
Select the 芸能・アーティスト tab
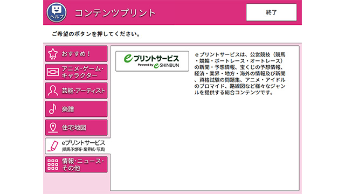pos(77,91)
